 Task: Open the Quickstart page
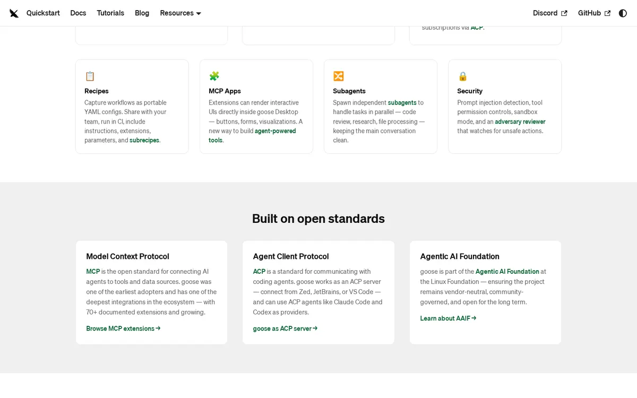[x=43, y=13]
